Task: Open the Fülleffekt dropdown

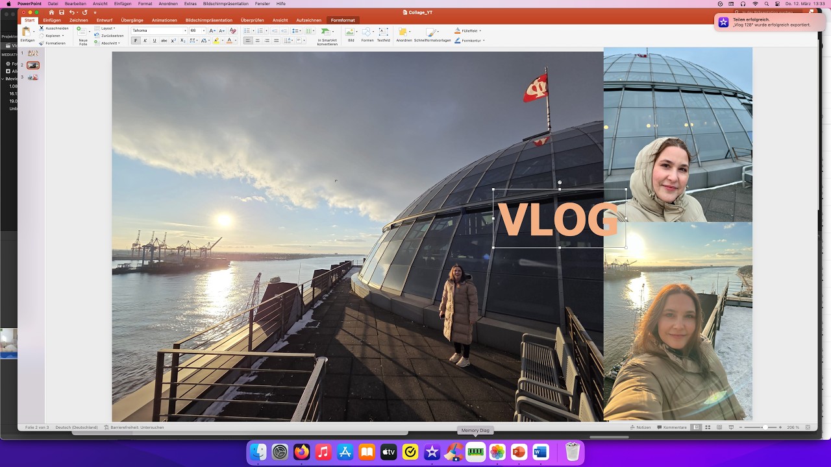Action: [468, 30]
